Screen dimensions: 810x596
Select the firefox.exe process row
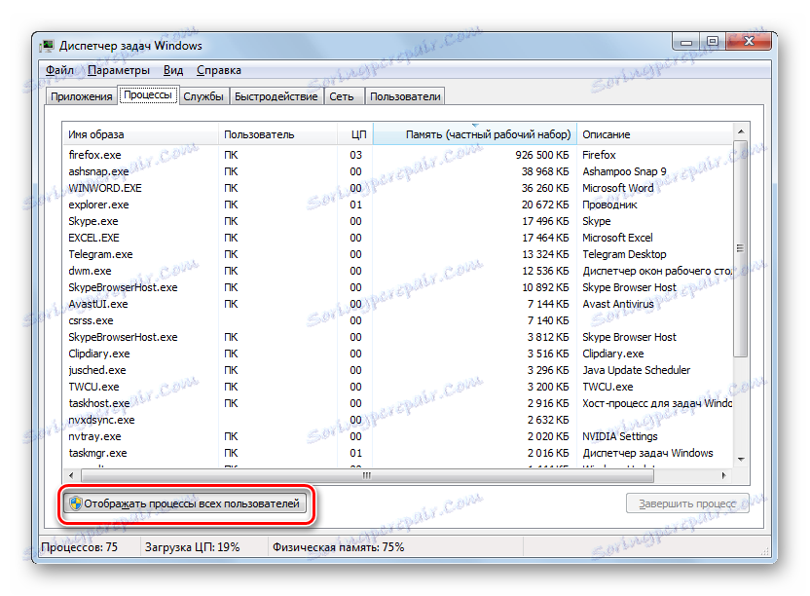398,155
